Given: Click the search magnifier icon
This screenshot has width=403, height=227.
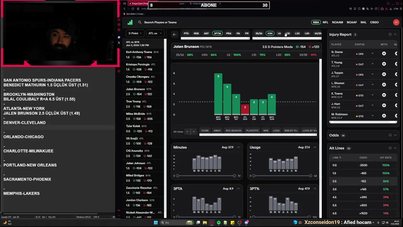Looking at the screenshot, I should (140, 22).
